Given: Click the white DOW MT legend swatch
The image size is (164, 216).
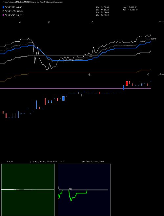Looking at the screenshot, I should coord(3,11).
